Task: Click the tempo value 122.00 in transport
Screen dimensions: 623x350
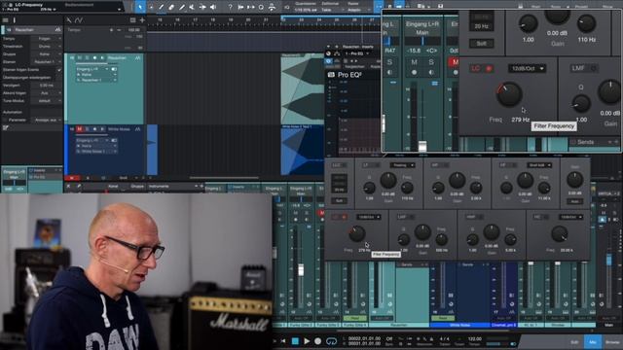Action: point(475,339)
